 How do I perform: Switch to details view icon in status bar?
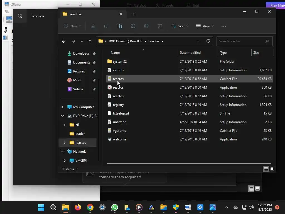(266, 169)
